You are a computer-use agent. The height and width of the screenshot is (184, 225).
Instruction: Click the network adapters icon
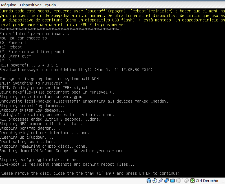[166, 181]
